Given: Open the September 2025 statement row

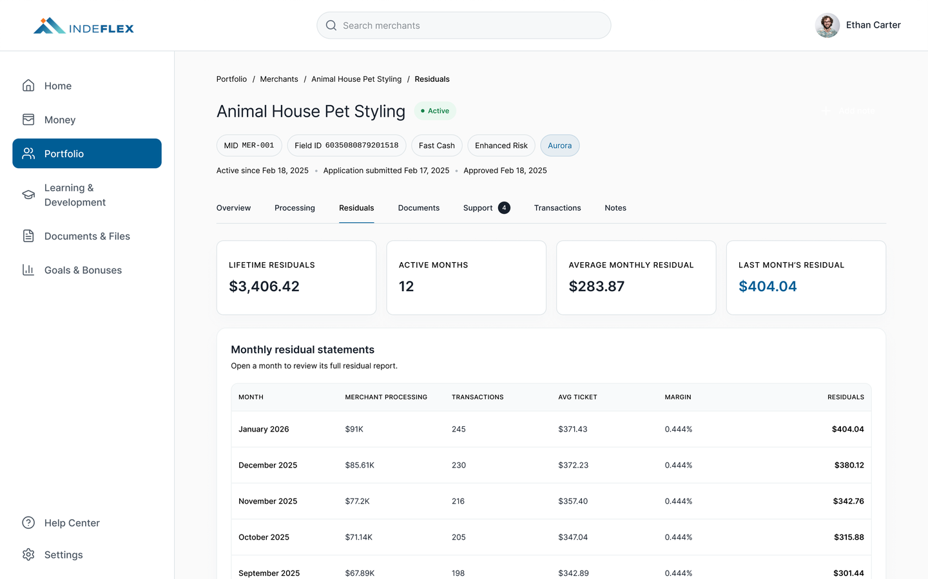Looking at the screenshot, I should pyautogui.click(x=551, y=567).
